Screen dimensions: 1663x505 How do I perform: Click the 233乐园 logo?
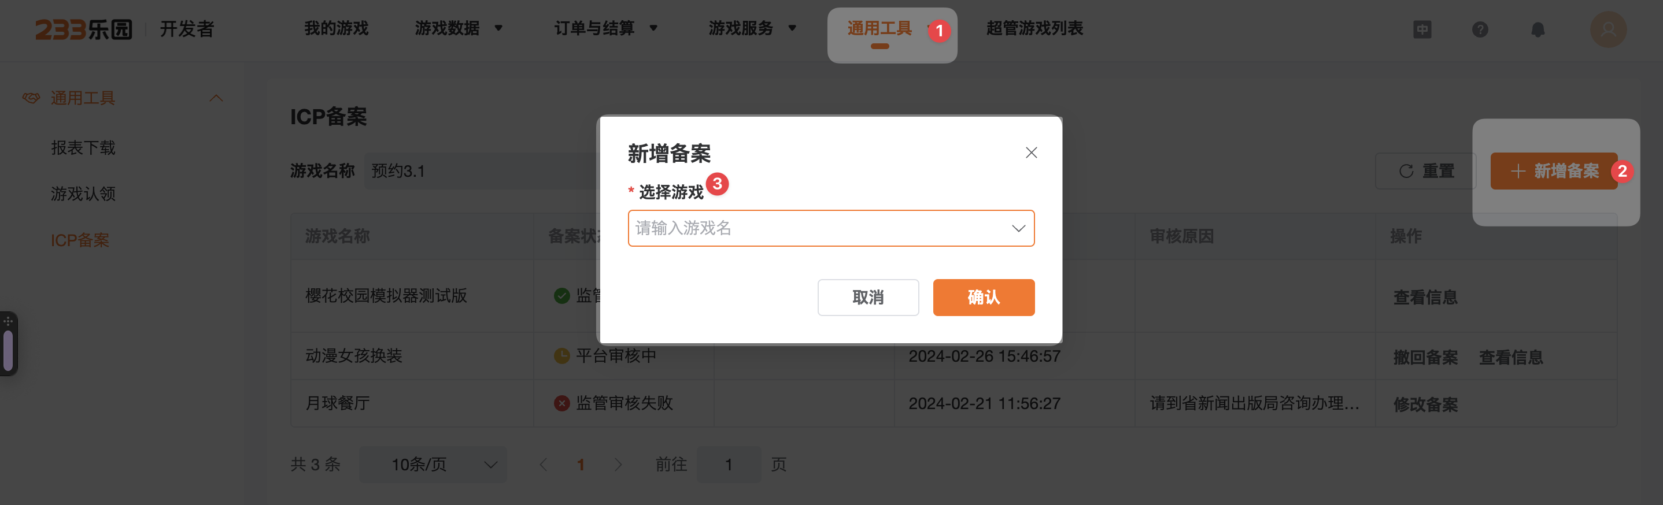pos(84,29)
